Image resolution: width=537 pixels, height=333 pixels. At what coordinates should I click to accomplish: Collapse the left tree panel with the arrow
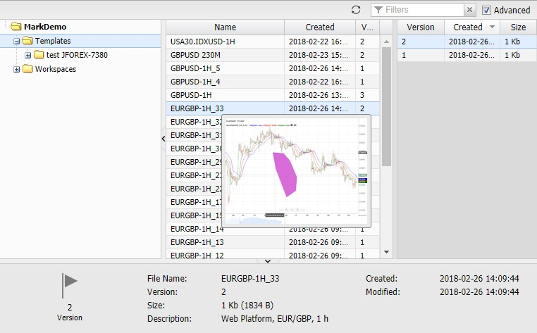click(163, 139)
